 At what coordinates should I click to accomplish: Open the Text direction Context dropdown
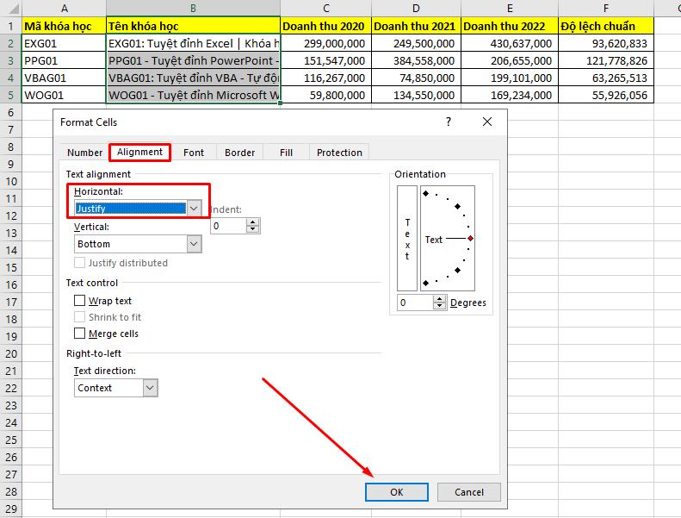click(x=151, y=388)
